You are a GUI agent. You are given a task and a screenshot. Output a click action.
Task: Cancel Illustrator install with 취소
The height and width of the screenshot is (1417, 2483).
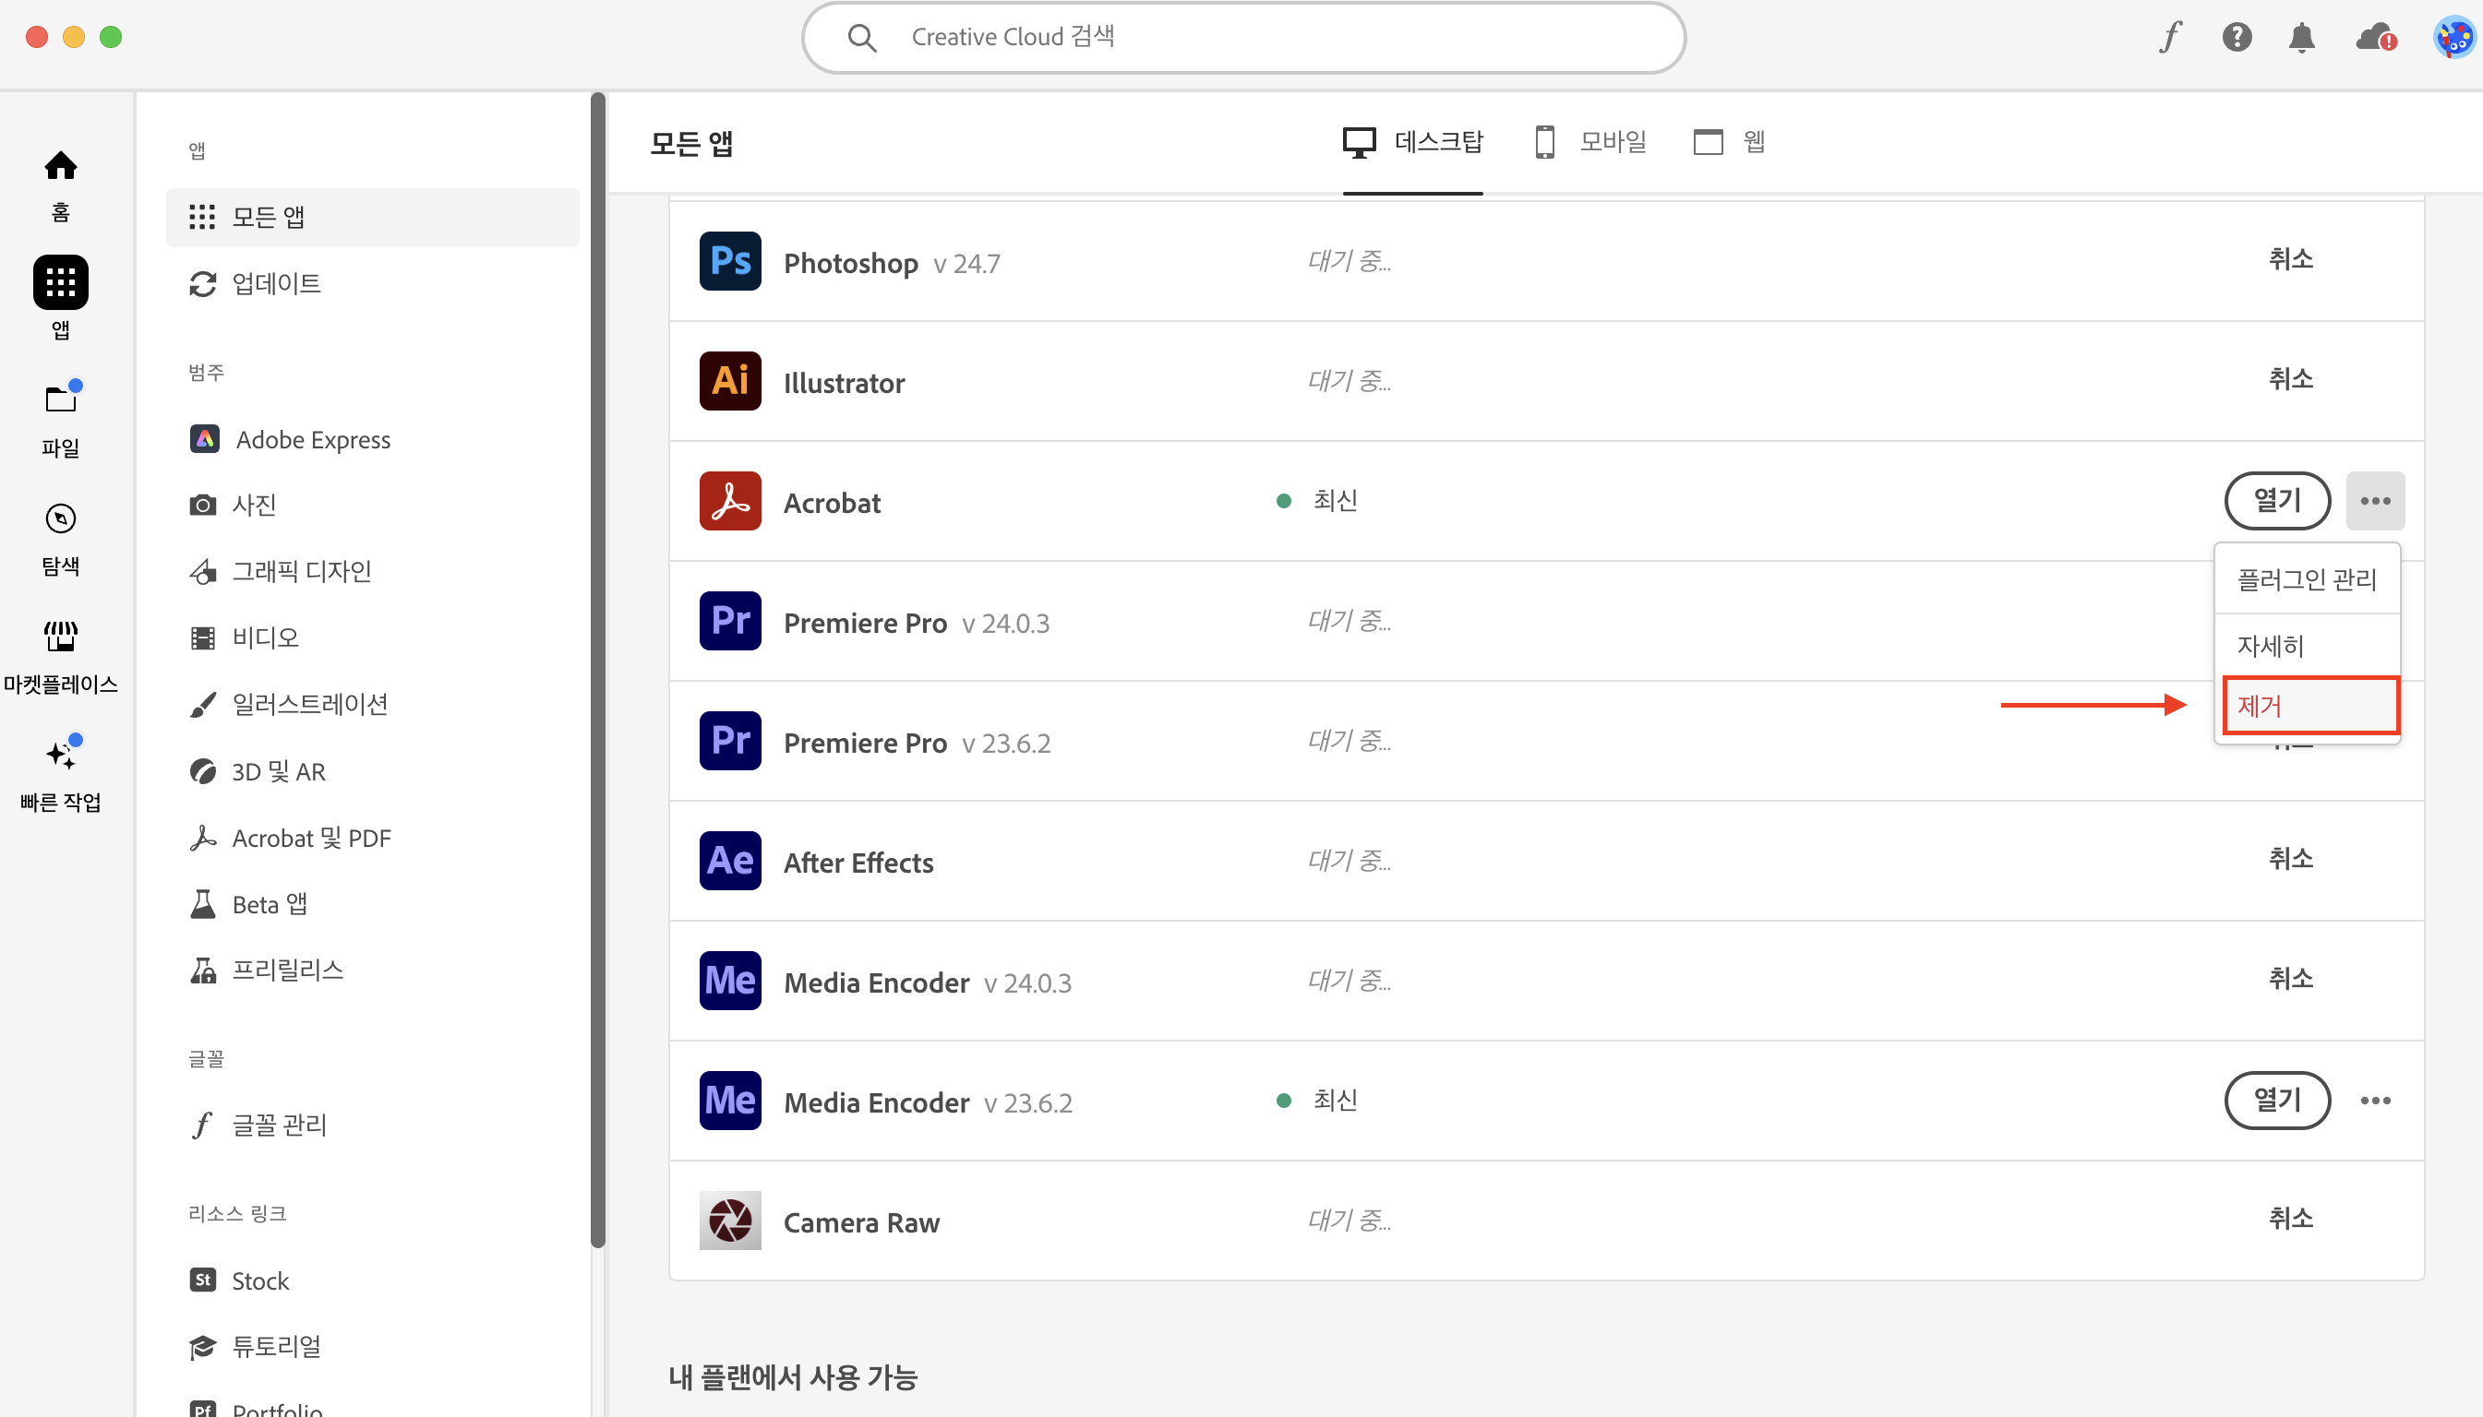click(2290, 378)
